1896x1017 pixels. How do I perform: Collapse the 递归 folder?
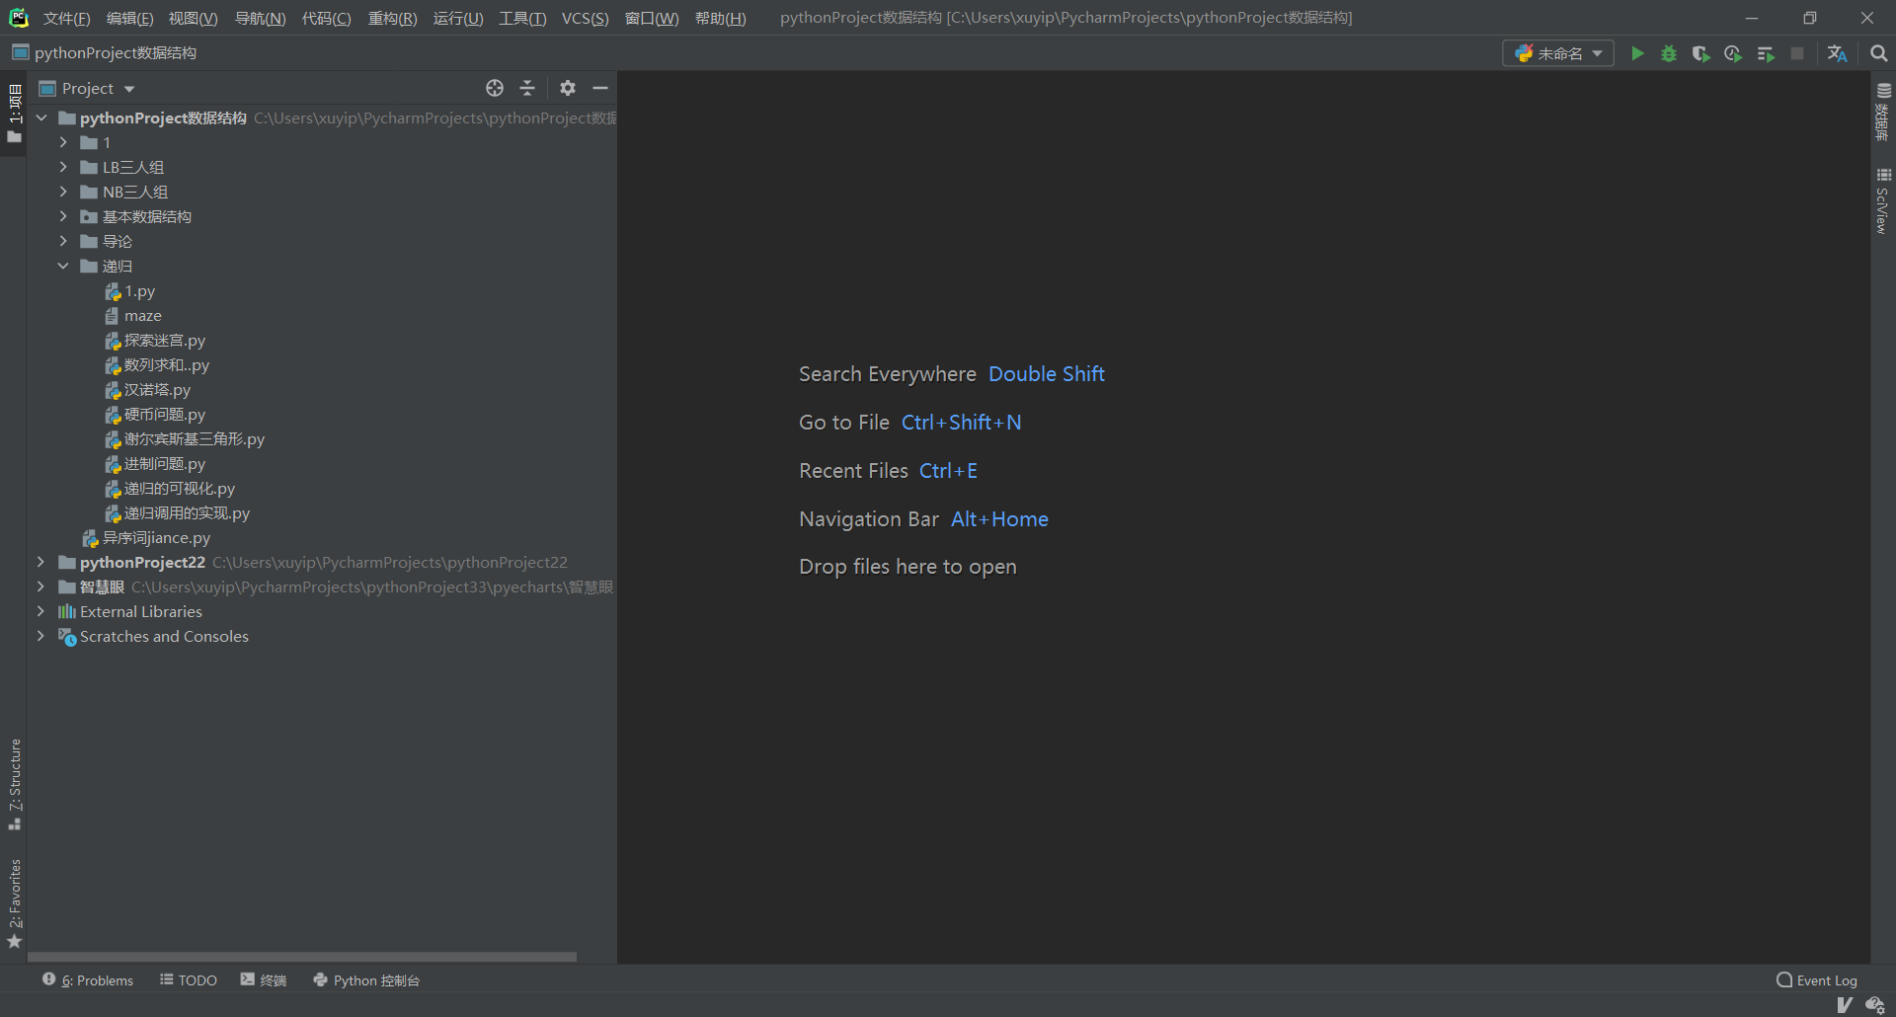tap(63, 266)
